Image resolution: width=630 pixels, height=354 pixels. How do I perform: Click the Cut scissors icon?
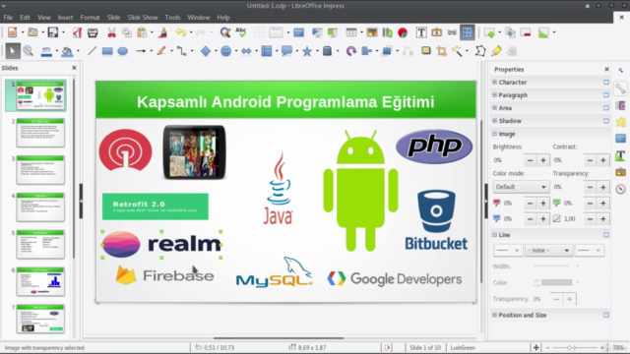point(111,32)
